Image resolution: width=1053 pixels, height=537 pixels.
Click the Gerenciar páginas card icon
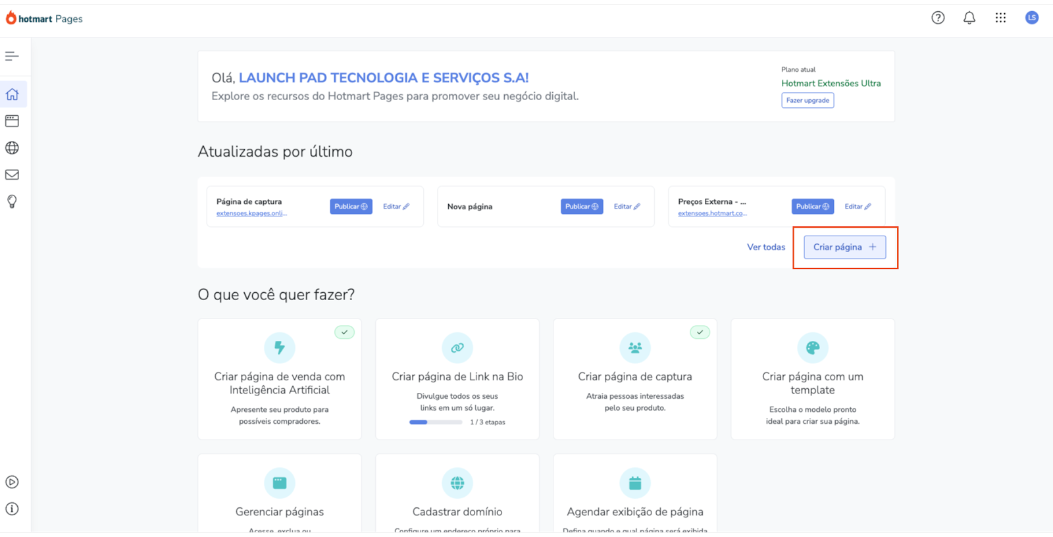click(x=280, y=483)
